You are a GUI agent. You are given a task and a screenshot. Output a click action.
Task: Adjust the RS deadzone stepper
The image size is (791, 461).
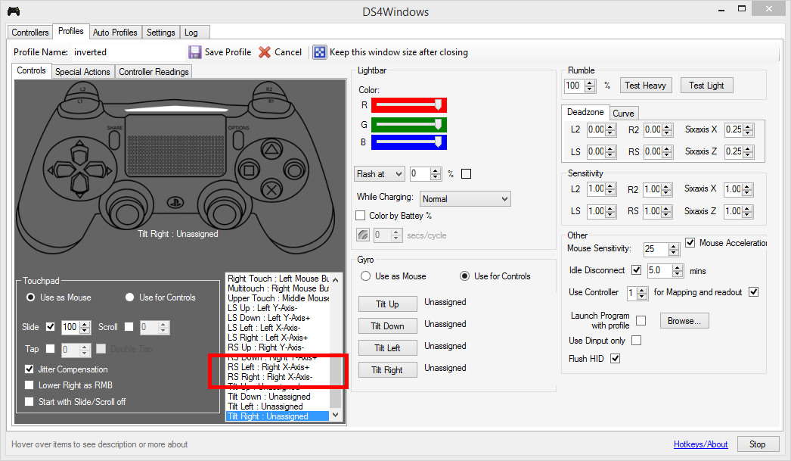coord(668,151)
